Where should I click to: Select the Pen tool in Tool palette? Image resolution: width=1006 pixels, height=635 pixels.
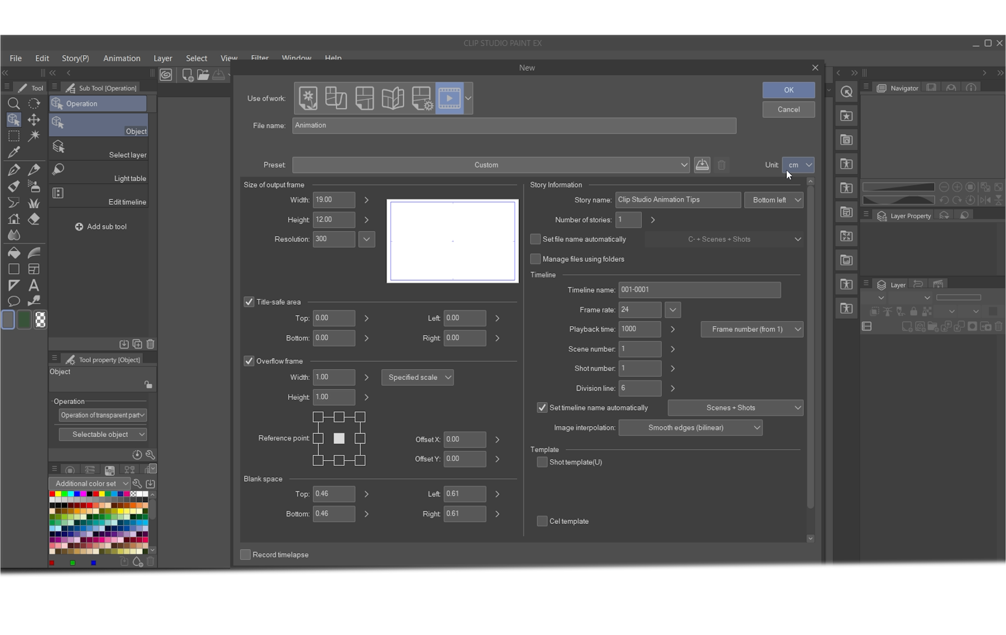click(14, 170)
